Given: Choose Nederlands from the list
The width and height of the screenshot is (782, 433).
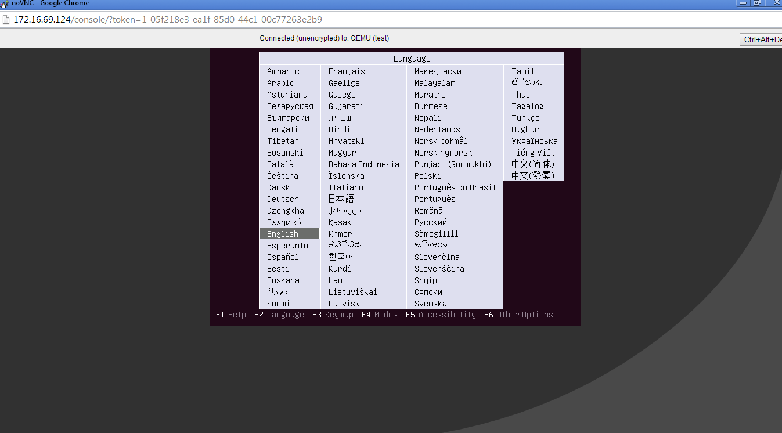Looking at the screenshot, I should coord(437,129).
